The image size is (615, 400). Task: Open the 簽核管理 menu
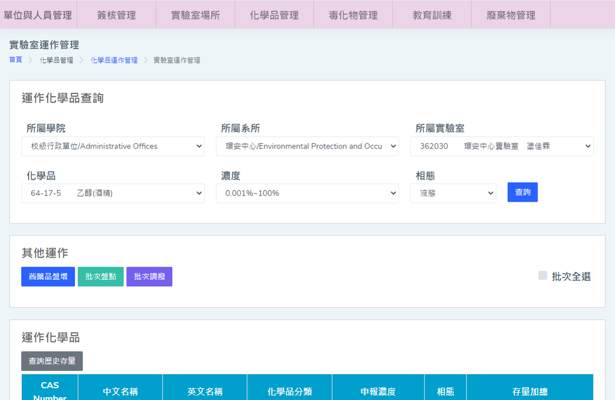point(116,15)
